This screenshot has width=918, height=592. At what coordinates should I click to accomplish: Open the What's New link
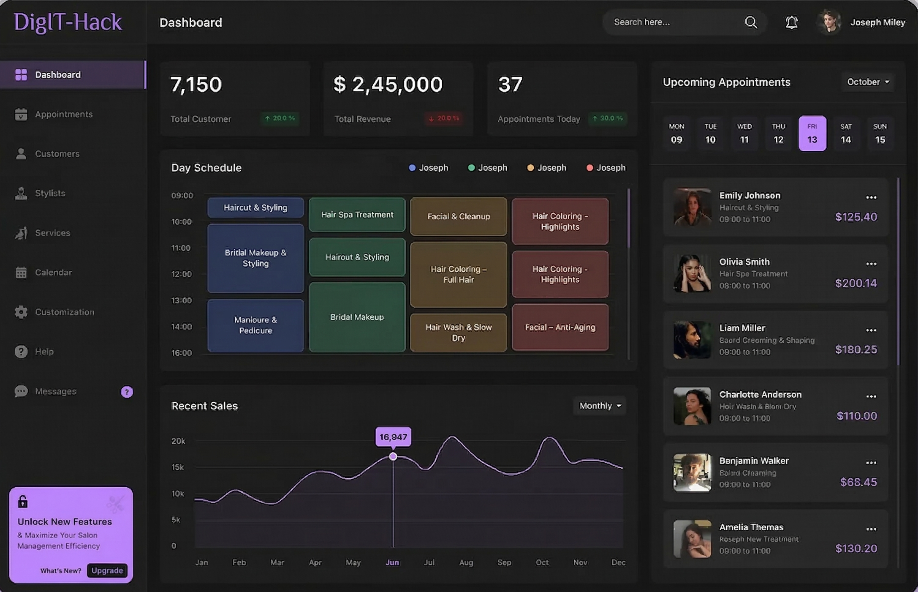(x=60, y=570)
